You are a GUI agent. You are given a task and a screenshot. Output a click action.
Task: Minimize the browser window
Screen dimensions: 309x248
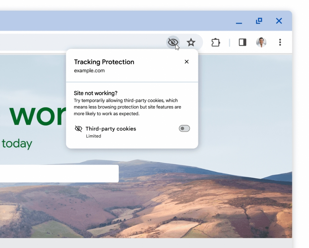tap(239, 21)
